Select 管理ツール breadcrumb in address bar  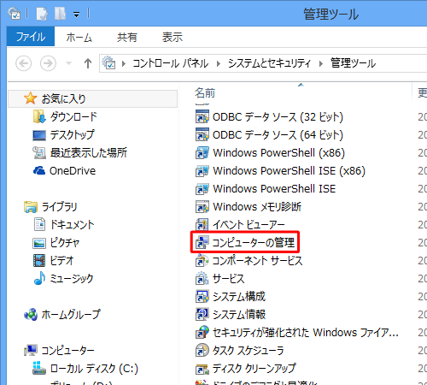pos(353,63)
